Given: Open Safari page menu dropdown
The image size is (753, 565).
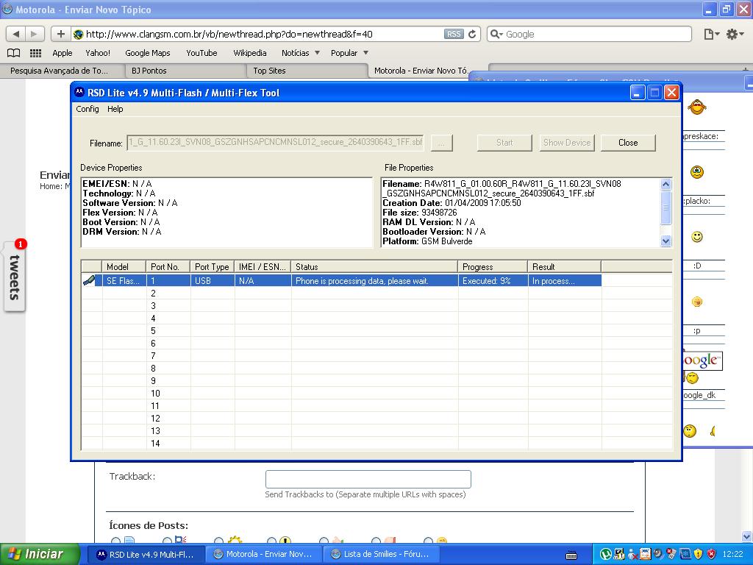Looking at the screenshot, I should coord(711,34).
